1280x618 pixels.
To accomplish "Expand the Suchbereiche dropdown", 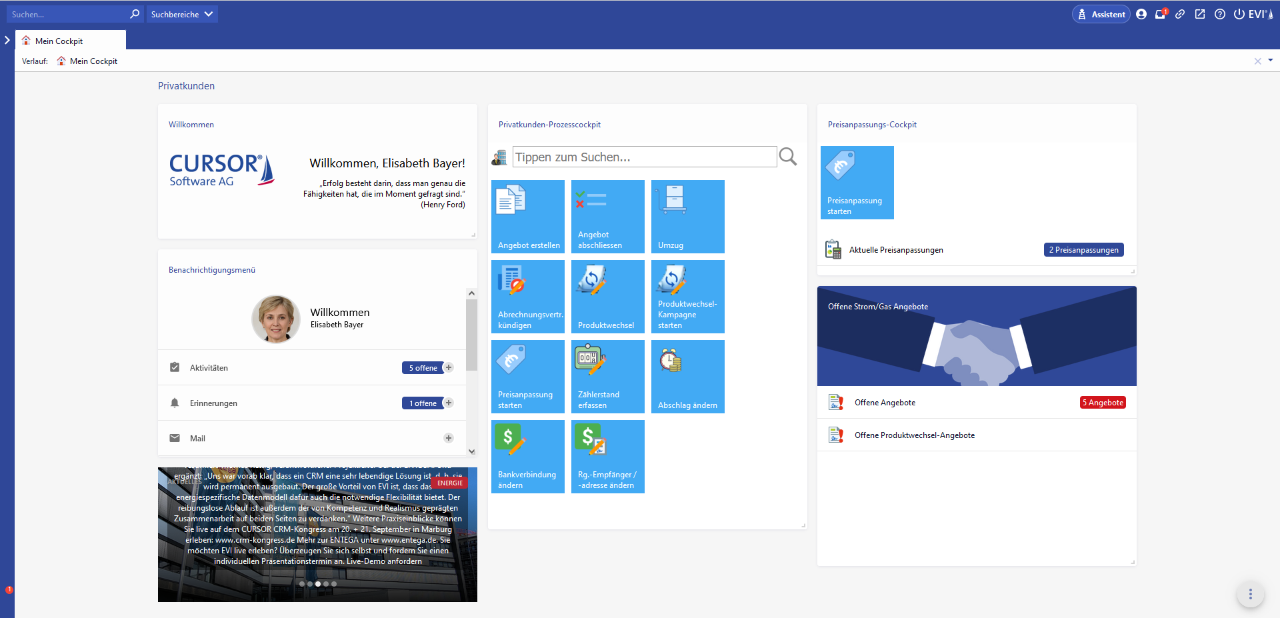I will 181,14.
